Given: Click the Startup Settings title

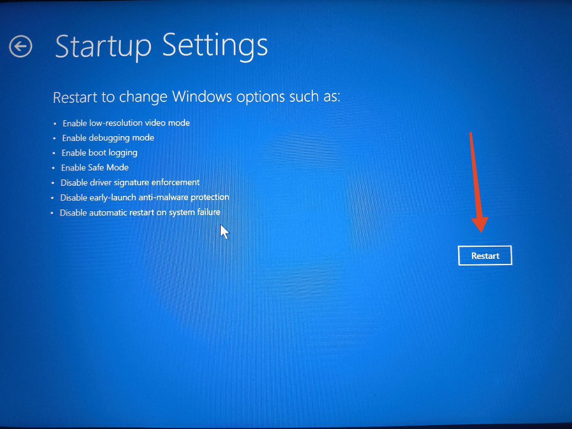Looking at the screenshot, I should [161, 46].
